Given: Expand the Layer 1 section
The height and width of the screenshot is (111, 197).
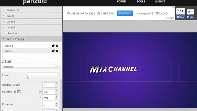Looking at the screenshot, I should click(31, 22).
